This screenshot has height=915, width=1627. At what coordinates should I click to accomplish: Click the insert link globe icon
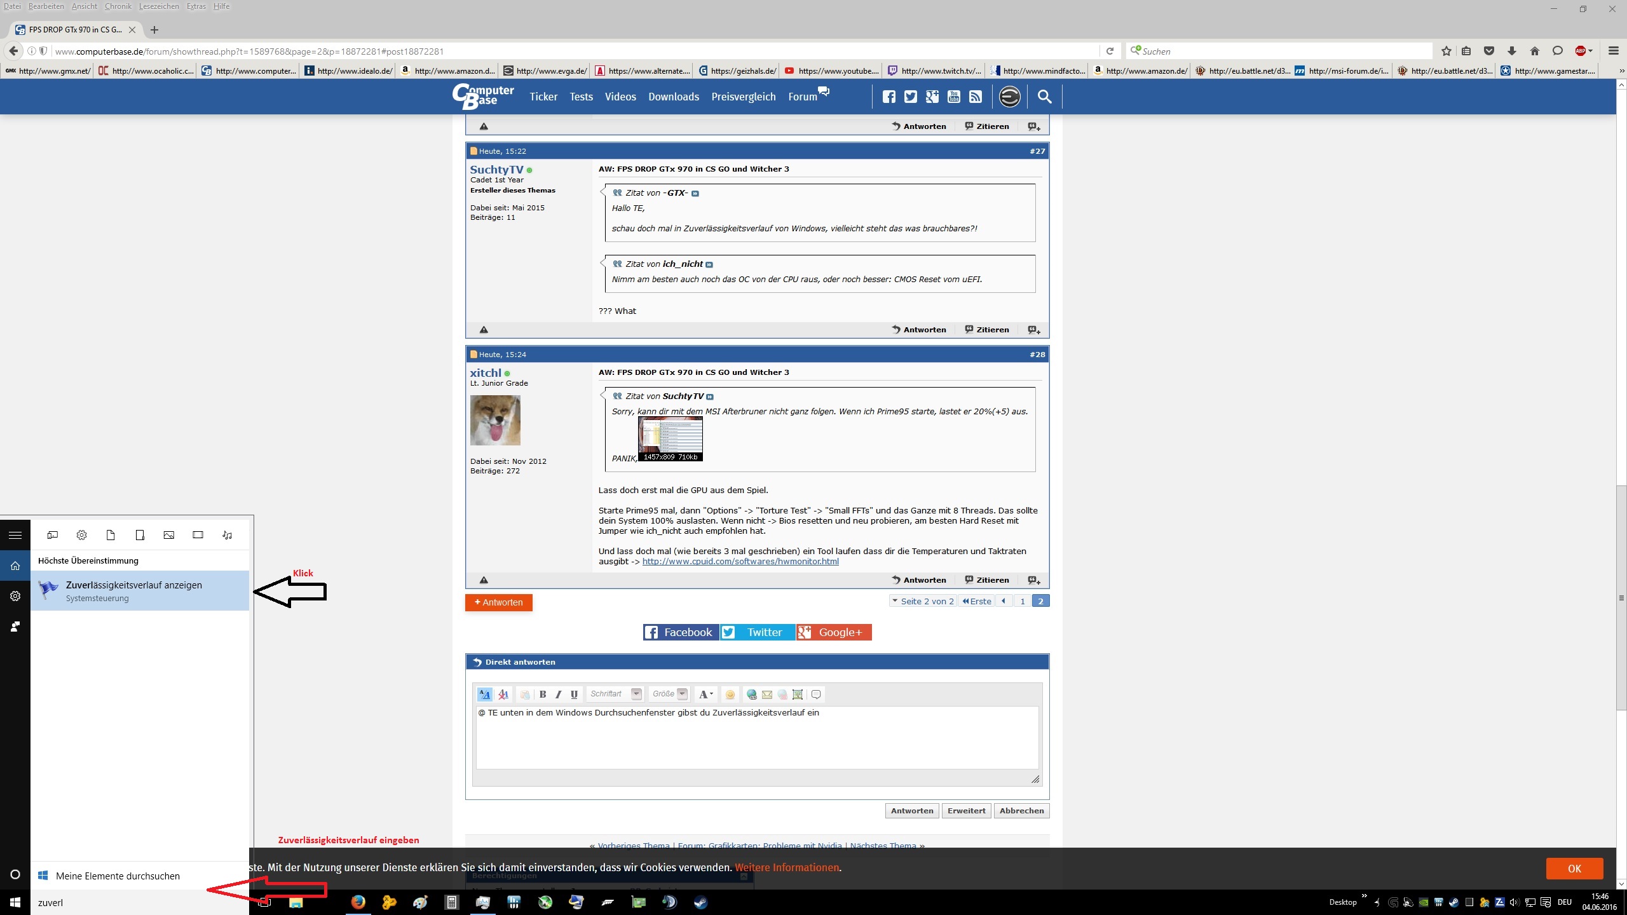[751, 695]
